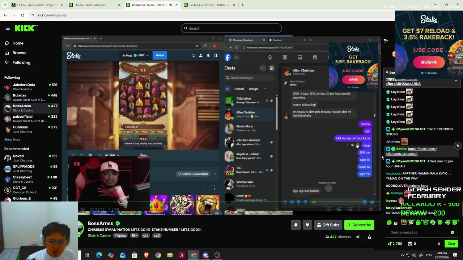Image resolution: width=463 pixels, height=260 pixels.
Task: Report the stream with warning icon
Action: click(x=369, y=237)
